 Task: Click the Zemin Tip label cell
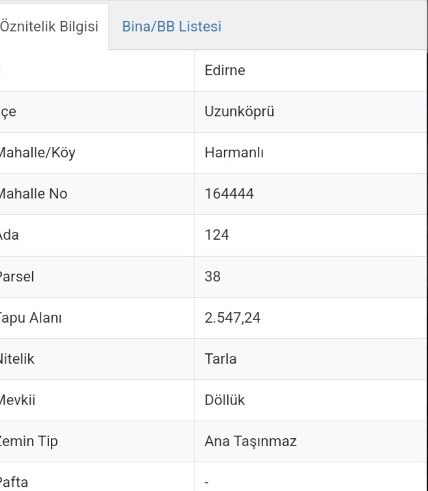(x=29, y=441)
